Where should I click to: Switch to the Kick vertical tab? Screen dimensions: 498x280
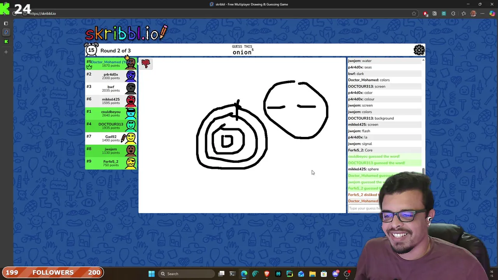[x=6, y=41]
